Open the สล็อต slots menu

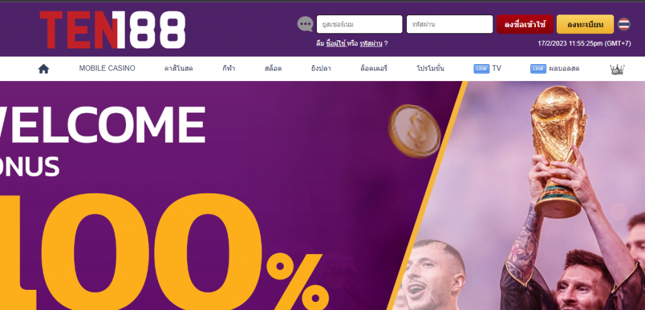click(x=273, y=69)
